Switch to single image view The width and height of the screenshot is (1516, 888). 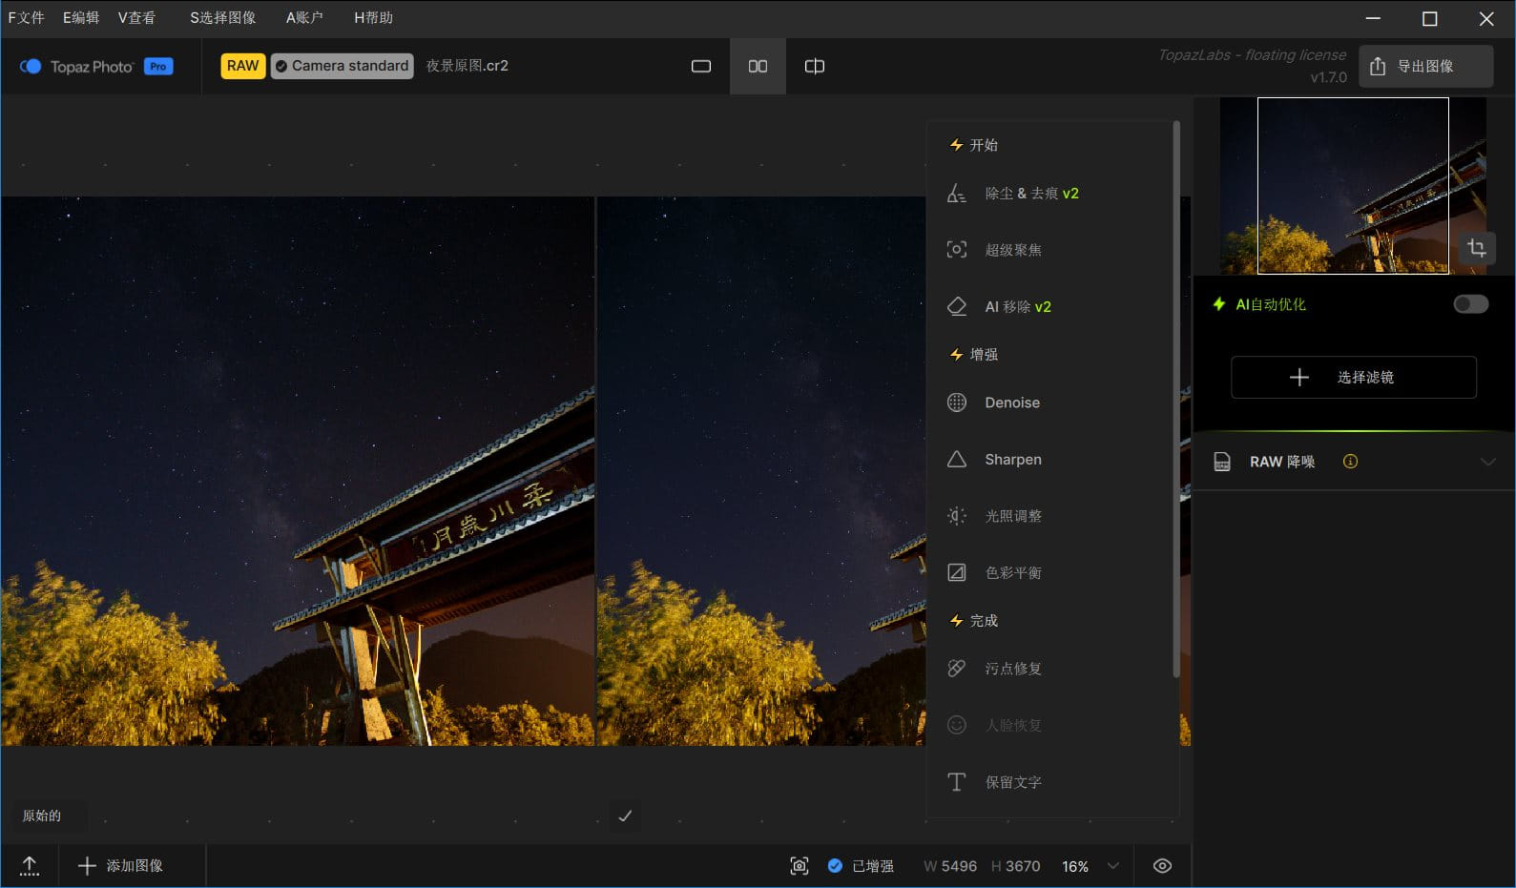click(701, 66)
